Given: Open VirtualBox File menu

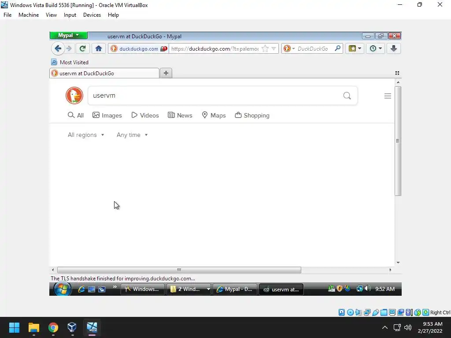Looking at the screenshot, I should [7, 15].
